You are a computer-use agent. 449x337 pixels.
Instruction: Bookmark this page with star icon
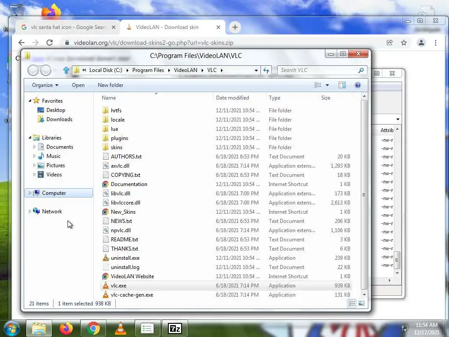(404, 43)
